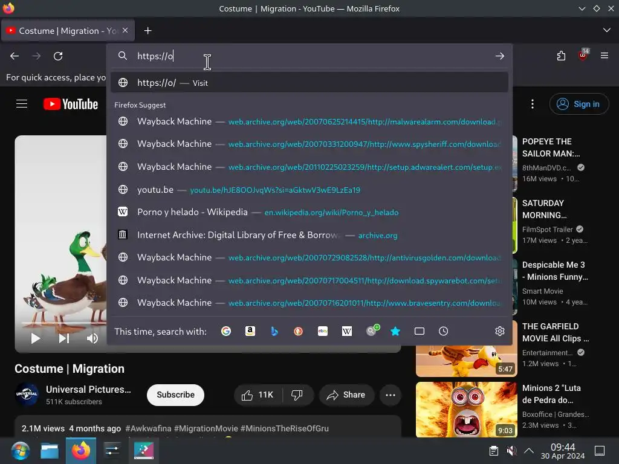This screenshot has height=464, width=619.
Task: List all tabs dropdown
Action: 607,30
